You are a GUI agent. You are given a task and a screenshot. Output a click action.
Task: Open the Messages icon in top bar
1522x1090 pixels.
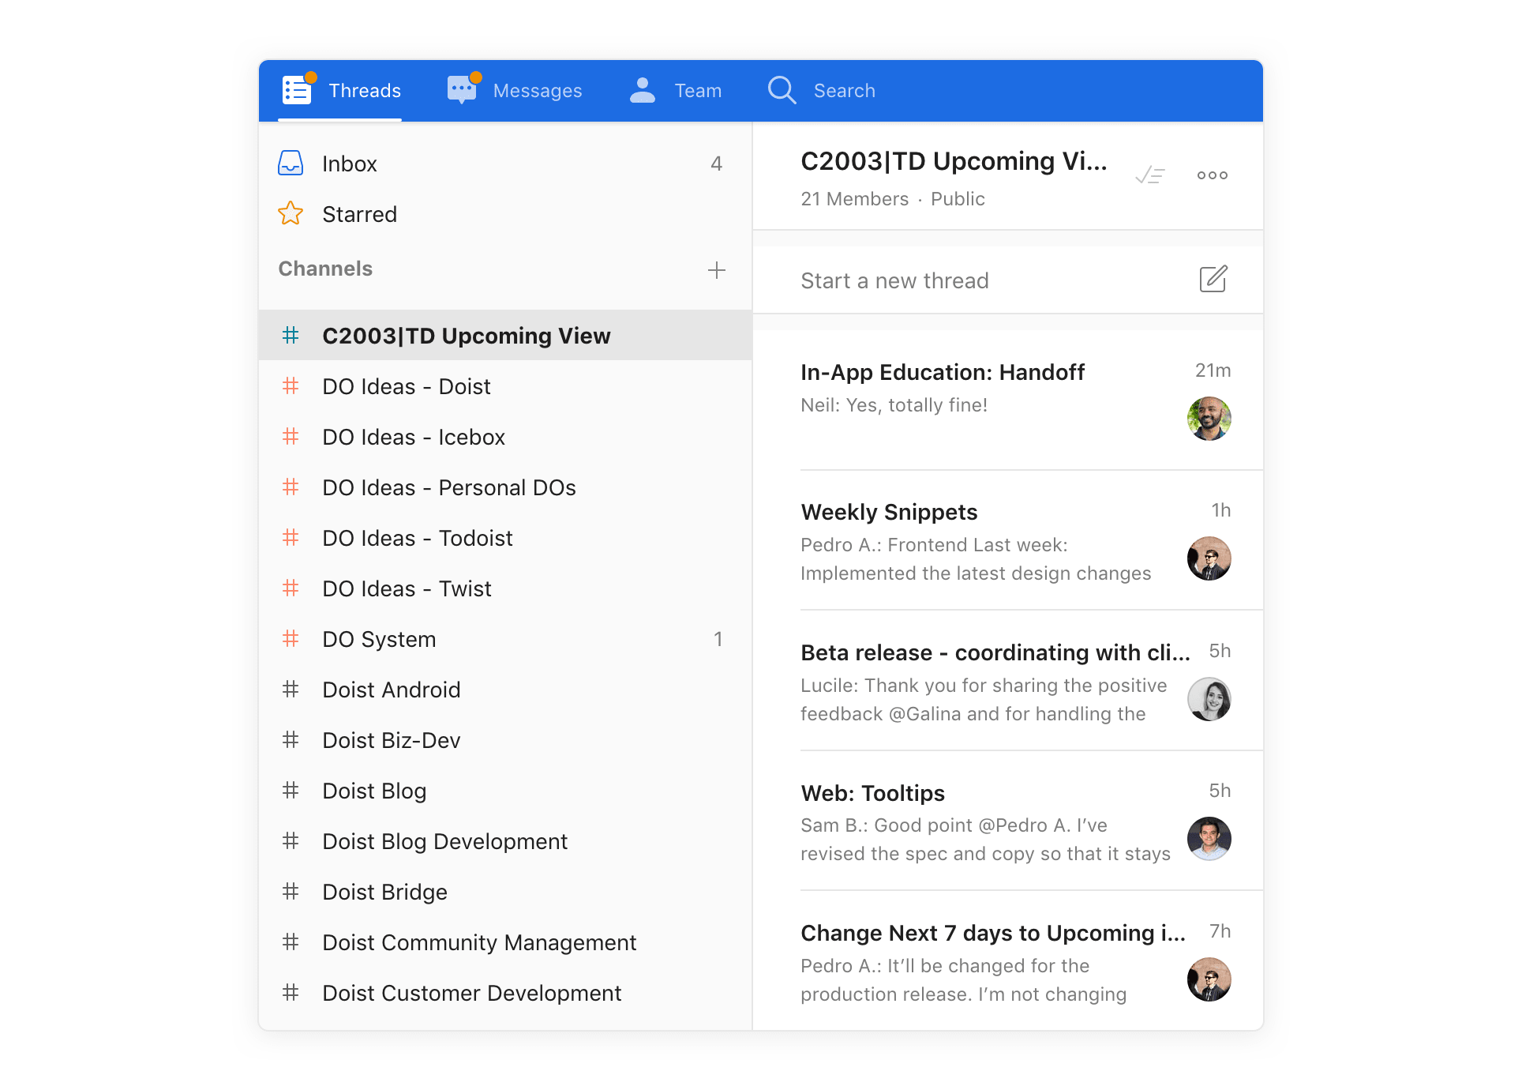pyautogui.click(x=462, y=90)
